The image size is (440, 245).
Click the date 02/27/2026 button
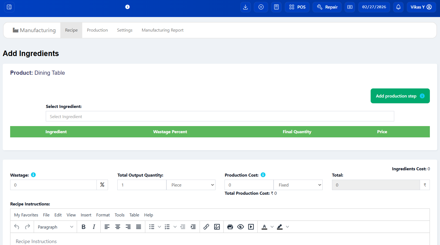point(374,7)
